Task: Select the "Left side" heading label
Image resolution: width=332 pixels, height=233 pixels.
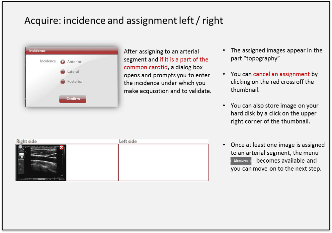Action: (128, 141)
